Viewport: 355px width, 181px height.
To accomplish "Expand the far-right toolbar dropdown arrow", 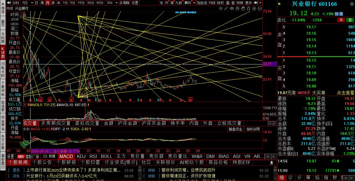I will pos(260,3).
